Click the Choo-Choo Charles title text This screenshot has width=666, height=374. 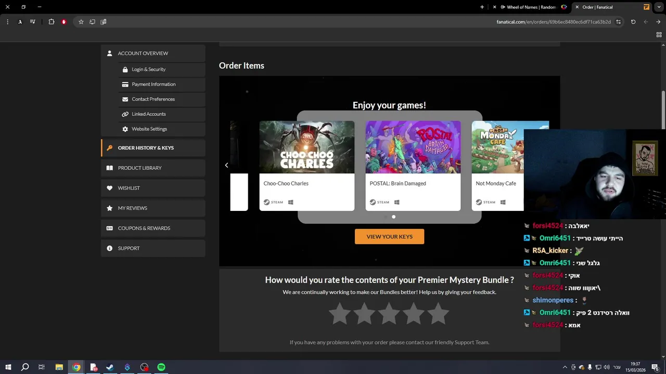tap(286, 183)
